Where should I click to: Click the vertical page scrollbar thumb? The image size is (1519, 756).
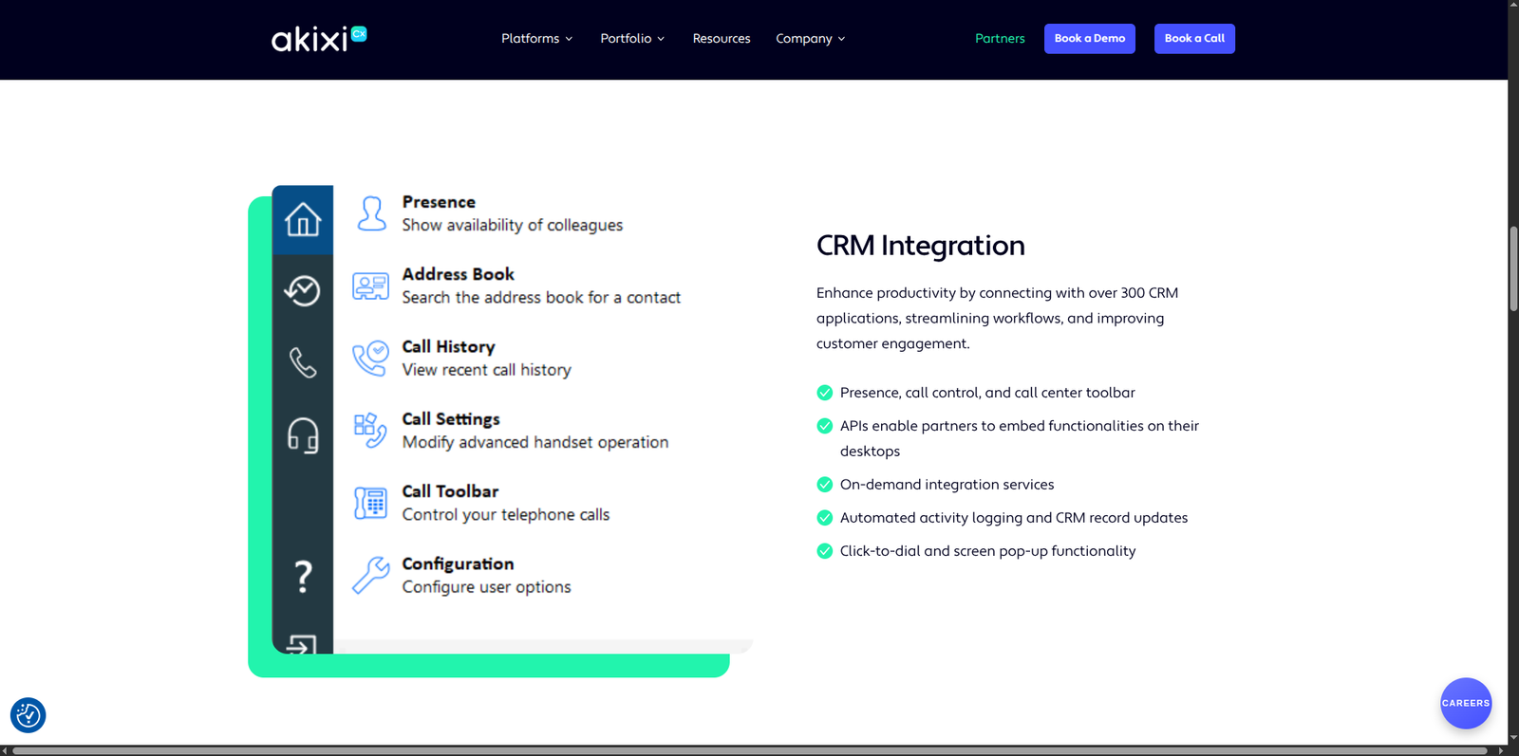click(1513, 268)
